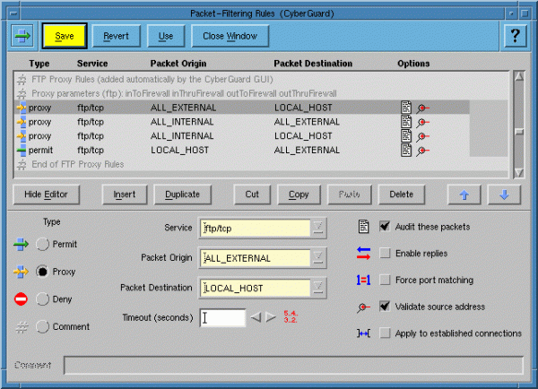Click validate-source icon in ALL_EXTERNAL to LOCAL_HOST row
The image size is (538, 389).
[x=422, y=108]
